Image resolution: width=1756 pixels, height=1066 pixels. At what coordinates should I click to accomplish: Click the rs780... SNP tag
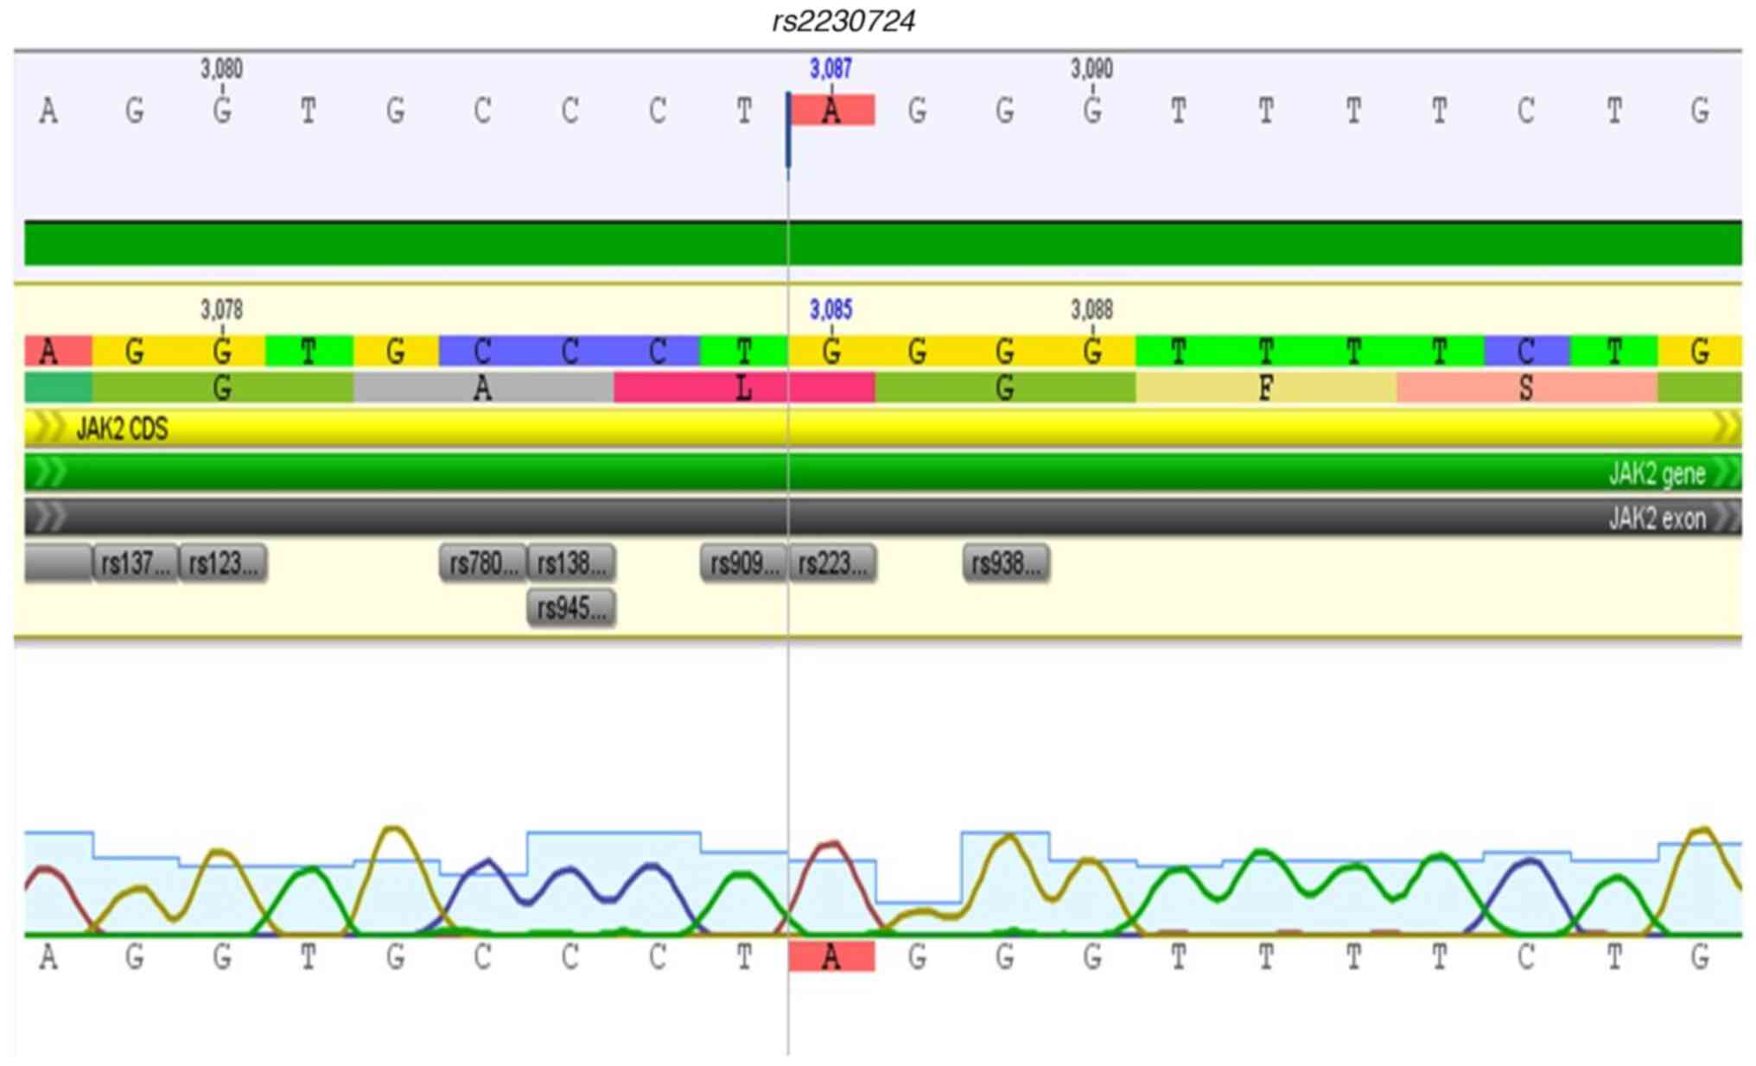(482, 563)
